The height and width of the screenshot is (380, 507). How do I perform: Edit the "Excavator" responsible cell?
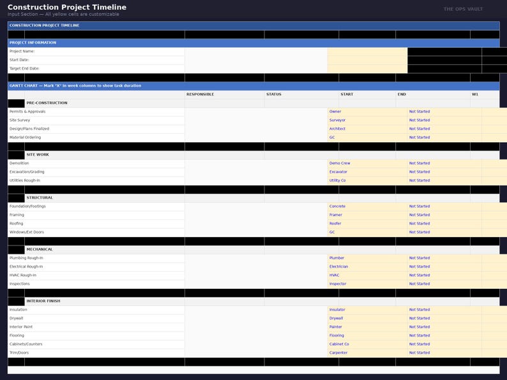coord(367,172)
